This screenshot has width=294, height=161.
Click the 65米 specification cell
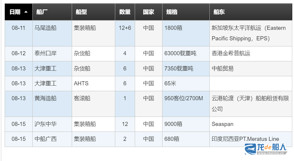pos(186,84)
